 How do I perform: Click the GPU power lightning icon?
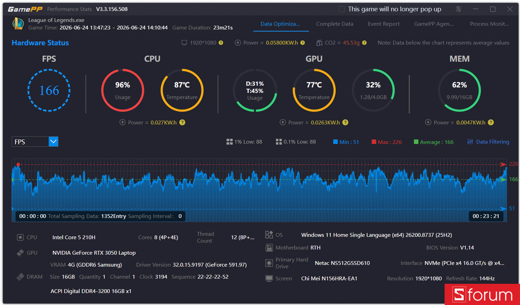(x=283, y=122)
